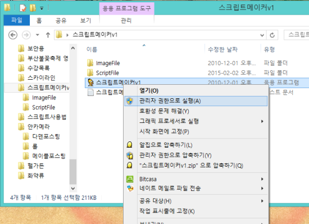Open 롤 subfolder in navigation tree
The width and height of the screenshot is (309, 224).
[x=35, y=147]
